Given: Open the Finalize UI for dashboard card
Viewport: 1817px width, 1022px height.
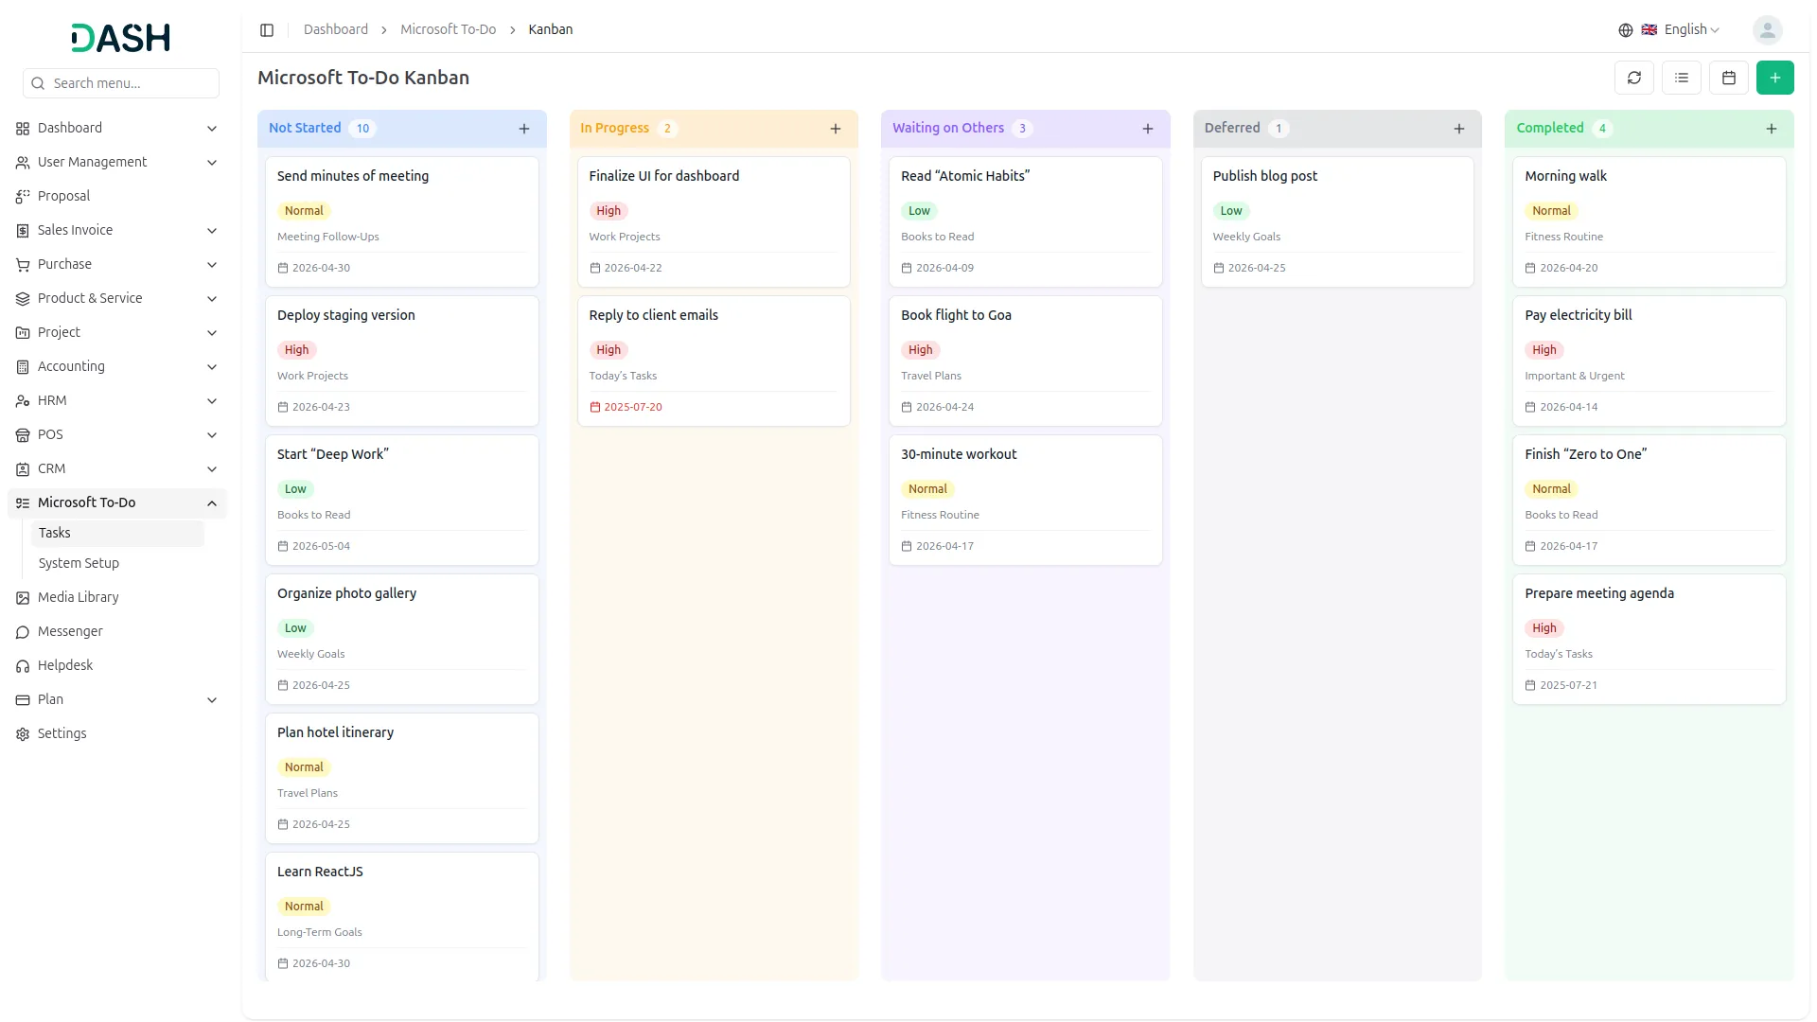Looking at the screenshot, I should point(714,222).
